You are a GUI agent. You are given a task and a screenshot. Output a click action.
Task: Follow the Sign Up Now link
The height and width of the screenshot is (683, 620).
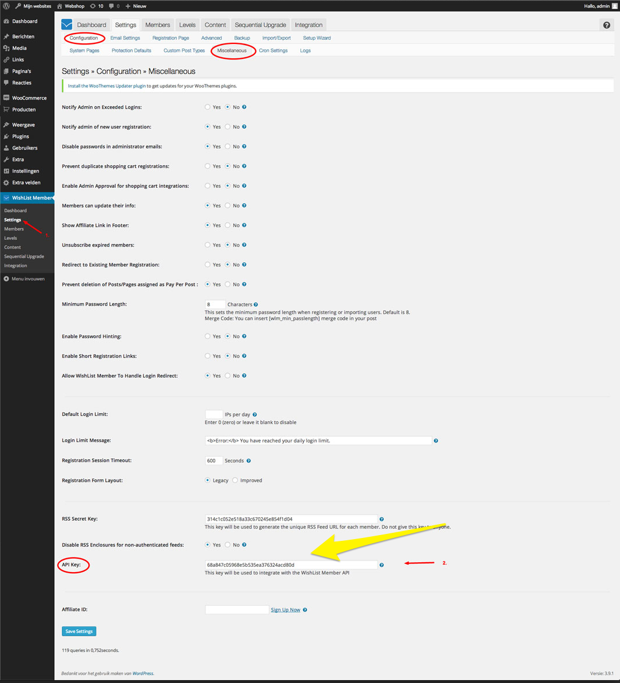pos(285,610)
